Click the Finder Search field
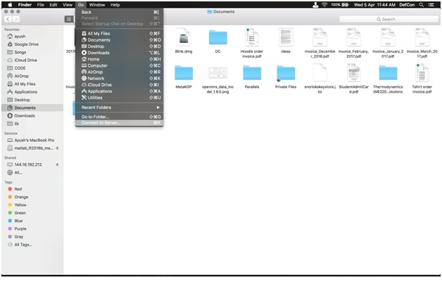442x284 pixels. pos(405,19)
